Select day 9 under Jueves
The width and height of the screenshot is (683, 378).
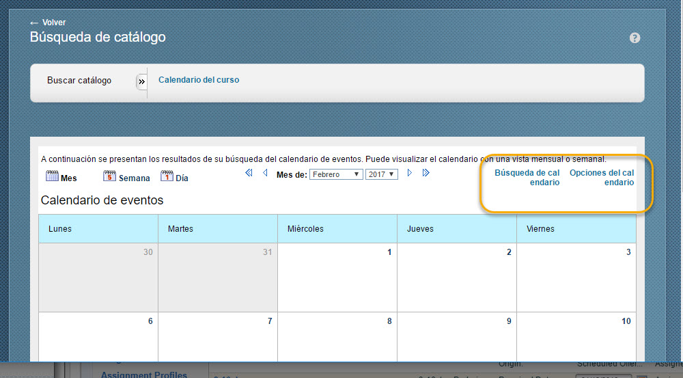coord(509,321)
